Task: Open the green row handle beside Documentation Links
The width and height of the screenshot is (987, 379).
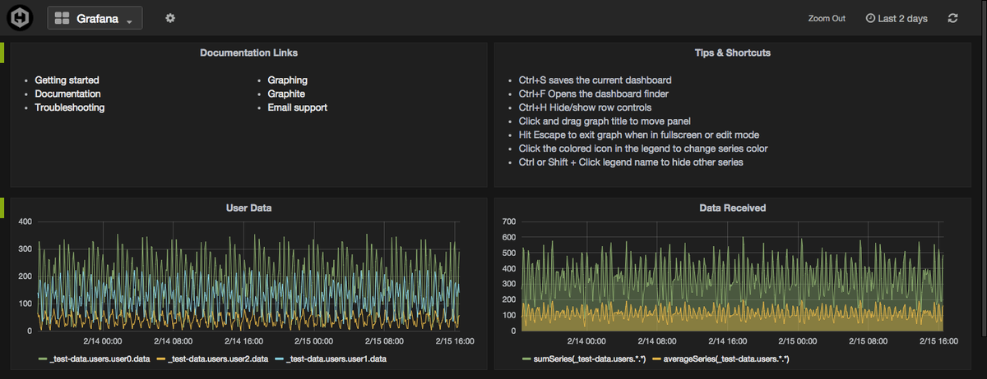Action: pos(2,53)
